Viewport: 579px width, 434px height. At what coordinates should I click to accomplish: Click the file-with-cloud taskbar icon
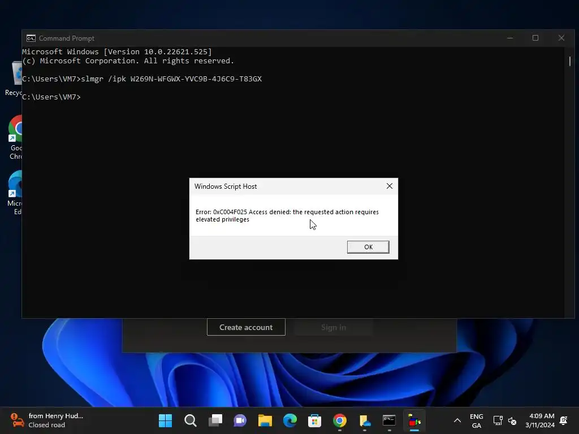point(365,420)
